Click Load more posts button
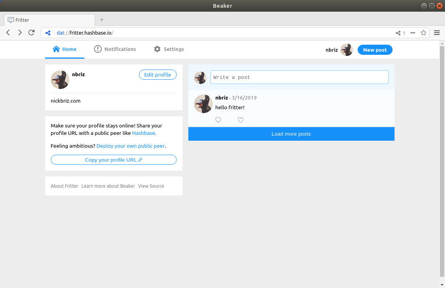This screenshot has height=288, width=445. (291, 134)
